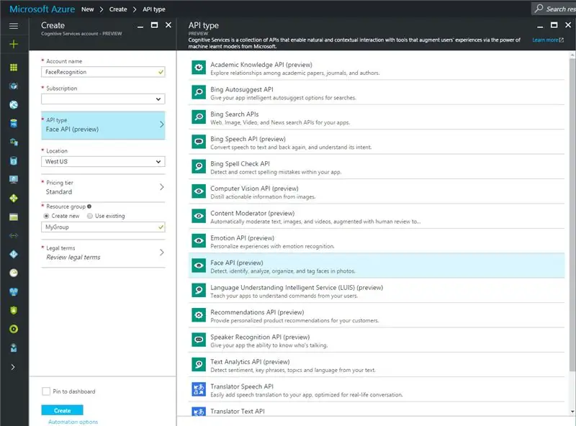The height and width of the screenshot is (426, 576).
Task: Select Content Moderator (preview) title
Action: [x=253, y=213]
